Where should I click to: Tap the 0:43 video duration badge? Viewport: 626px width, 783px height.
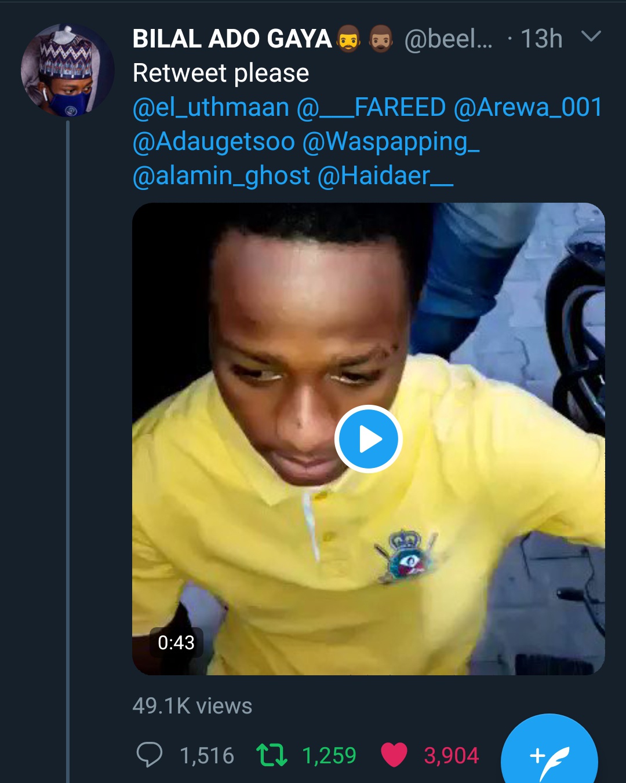(x=176, y=642)
